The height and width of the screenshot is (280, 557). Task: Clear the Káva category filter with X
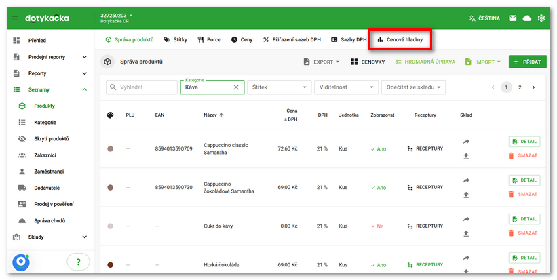click(x=236, y=87)
